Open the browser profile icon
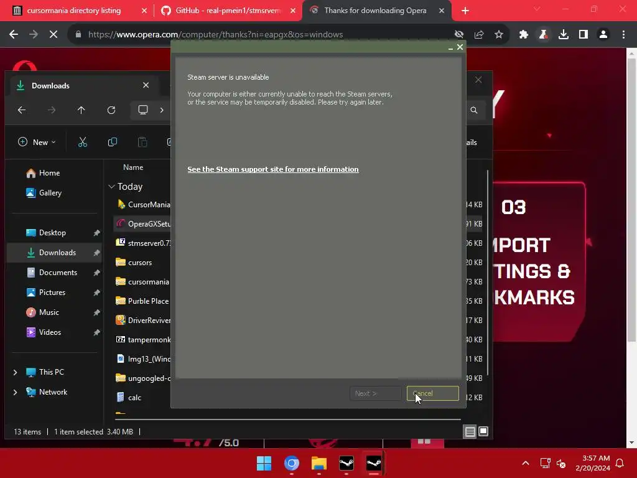The width and height of the screenshot is (637, 478). 603,35
